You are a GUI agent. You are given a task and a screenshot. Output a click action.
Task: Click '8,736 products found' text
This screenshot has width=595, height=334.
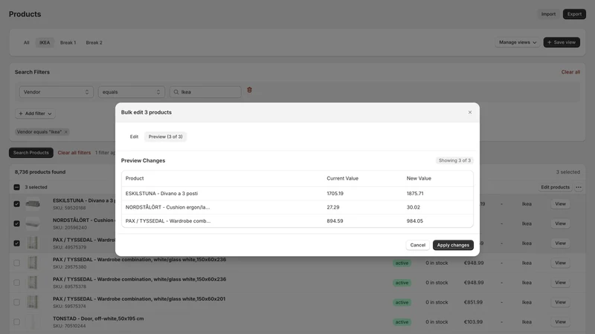point(40,172)
